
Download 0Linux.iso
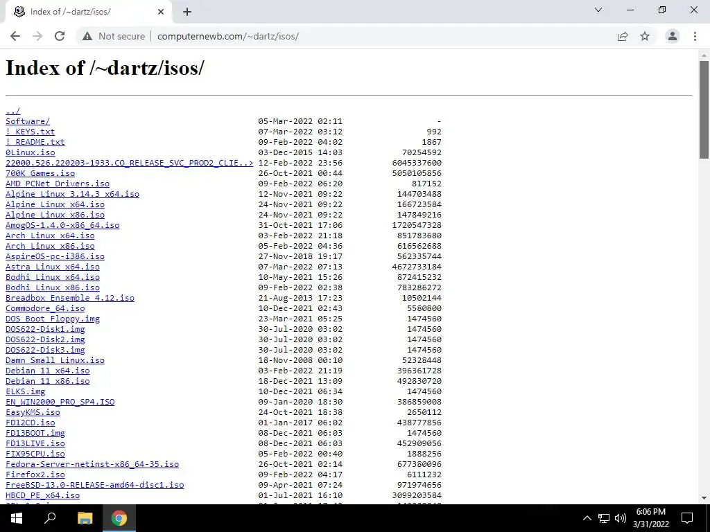click(30, 152)
